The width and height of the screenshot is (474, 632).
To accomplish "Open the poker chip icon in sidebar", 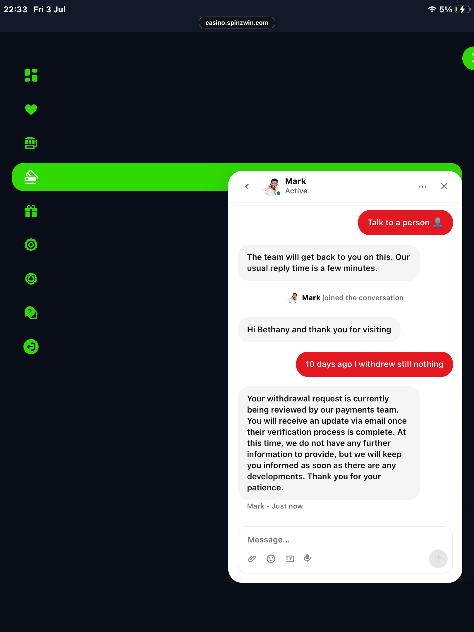I will 31,279.
